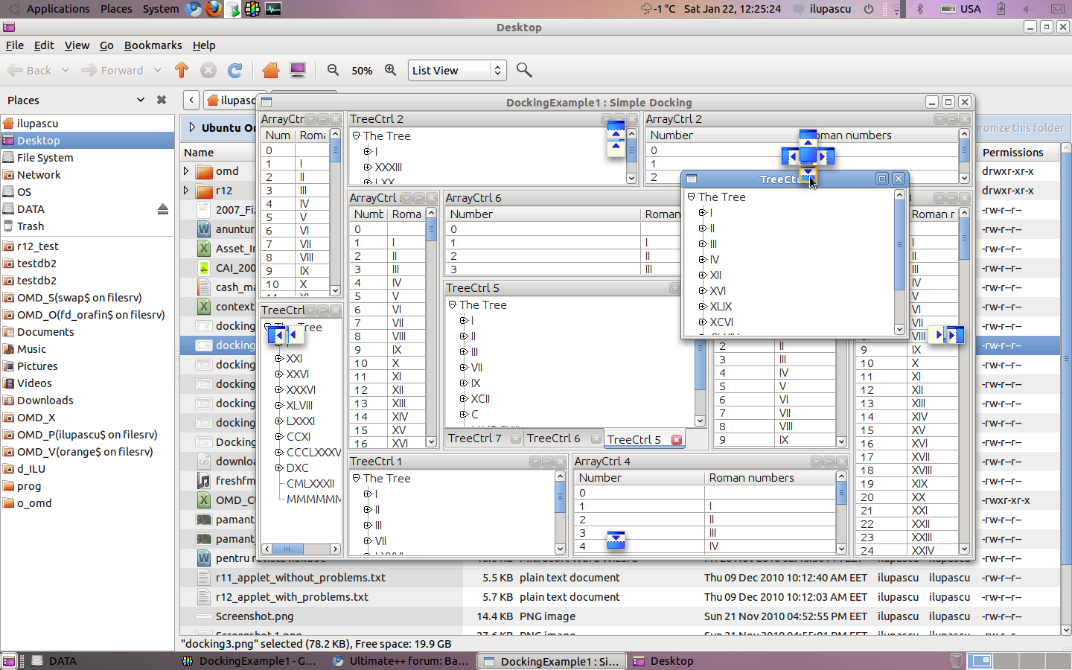Open file search with magnifying glass icon
This screenshot has height=670, width=1072.
pos(524,70)
